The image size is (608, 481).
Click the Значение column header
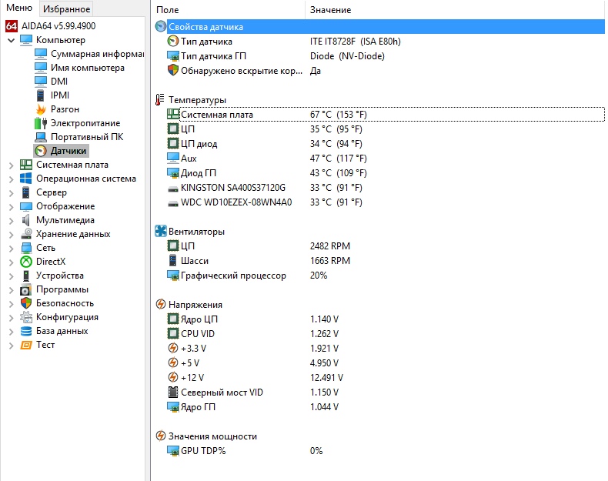pos(330,10)
